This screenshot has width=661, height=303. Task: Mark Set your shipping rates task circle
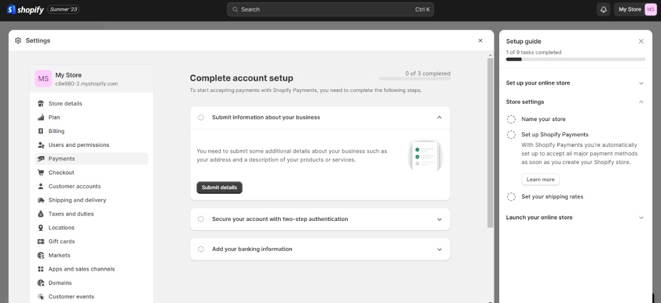[x=511, y=196]
